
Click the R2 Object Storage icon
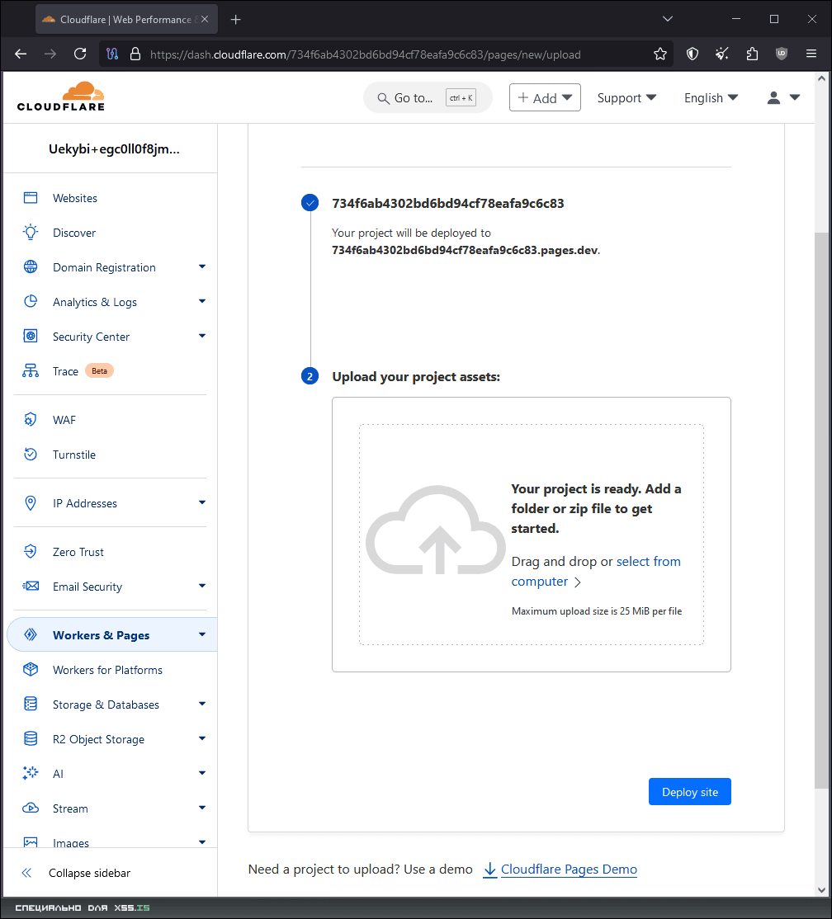[x=31, y=739]
